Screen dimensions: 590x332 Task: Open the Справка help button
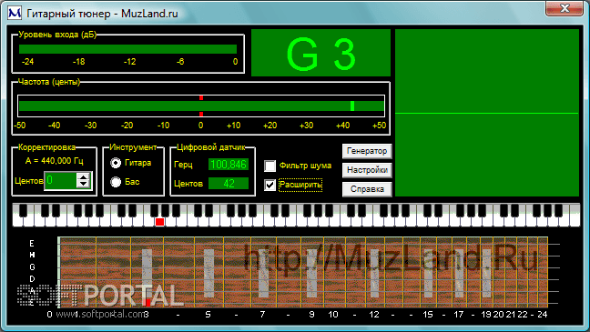click(367, 189)
